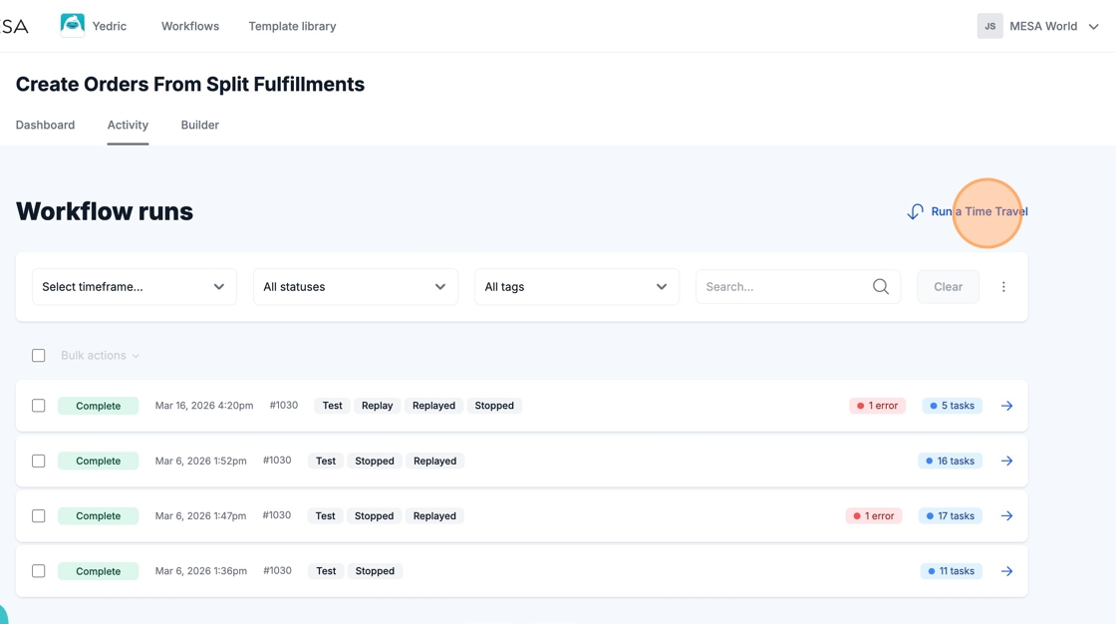Click the Yedric app logo icon
The width and height of the screenshot is (1116, 624).
tap(73, 25)
